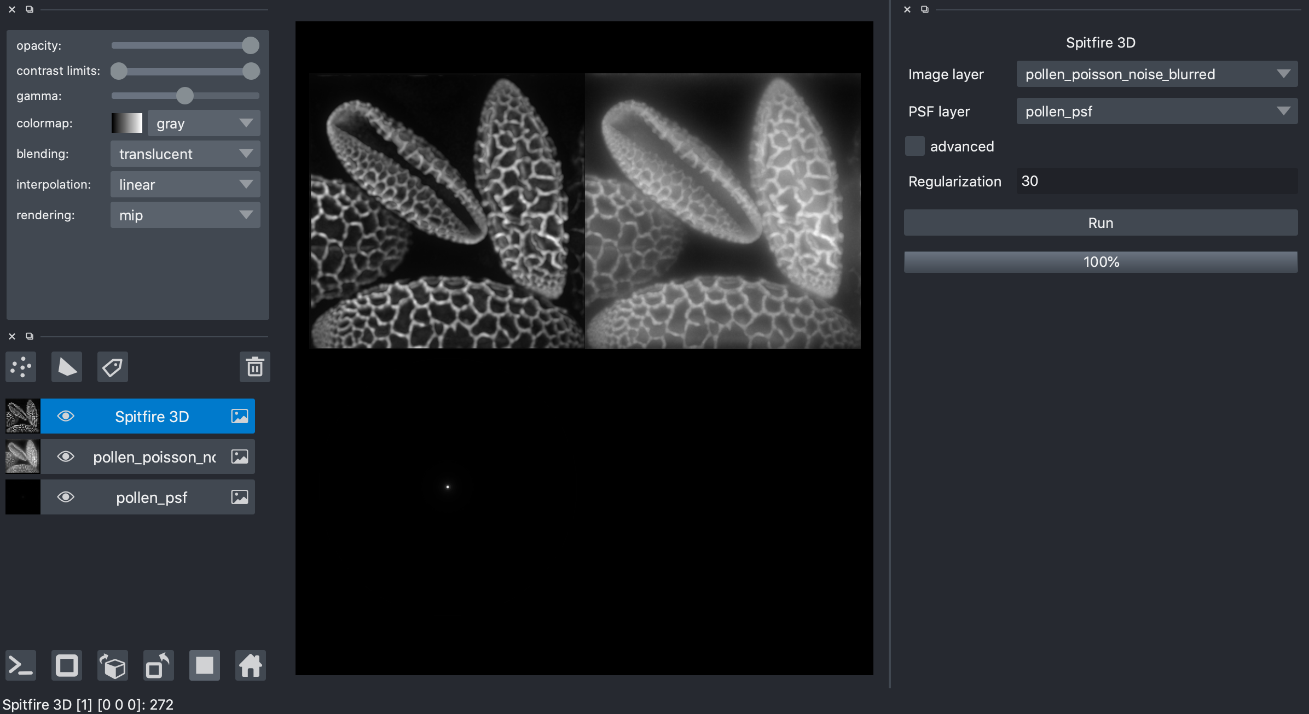Open the Image layer dropdown
Screen dimensions: 1309x714
(1156, 74)
